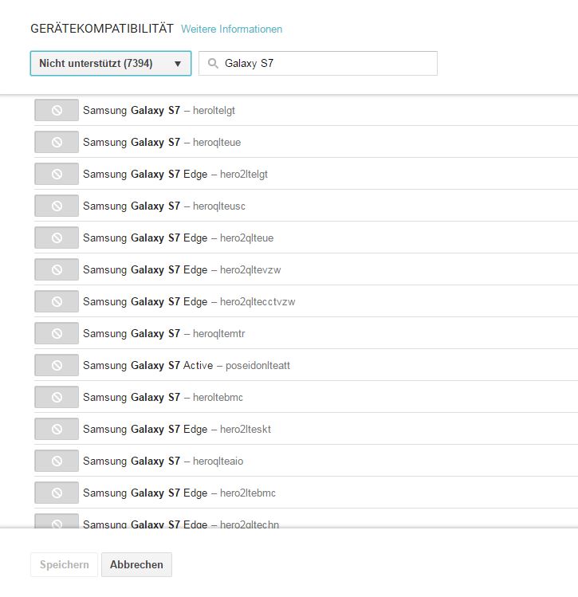
Task: Click blocked icon next to heroqltemtr
Action: 57,334
